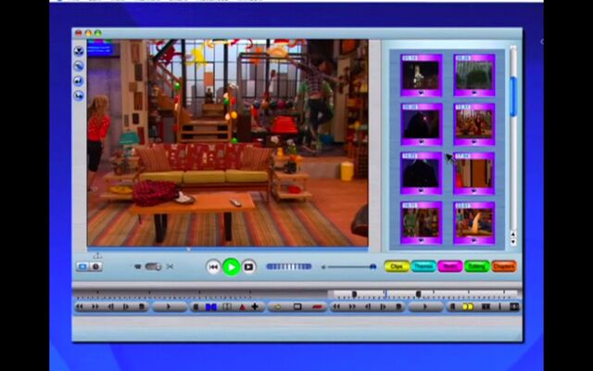The height and width of the screenshot is (371, 593).
Task: Click the camera icon beside the mode switch
Action: (x=138, y=266)
